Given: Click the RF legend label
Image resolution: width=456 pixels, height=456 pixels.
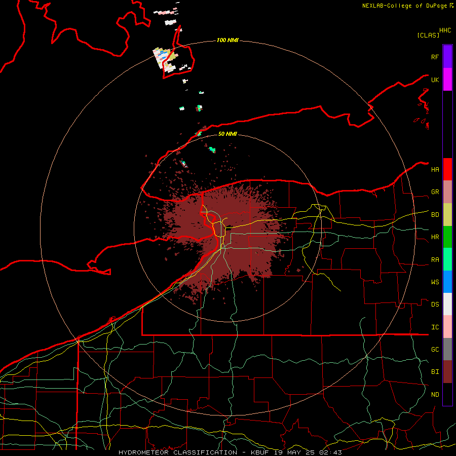Looking at the screenshot, I should point(435,57).
